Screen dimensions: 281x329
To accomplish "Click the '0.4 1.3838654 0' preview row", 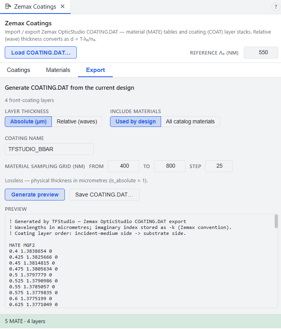I will point(30,251).
